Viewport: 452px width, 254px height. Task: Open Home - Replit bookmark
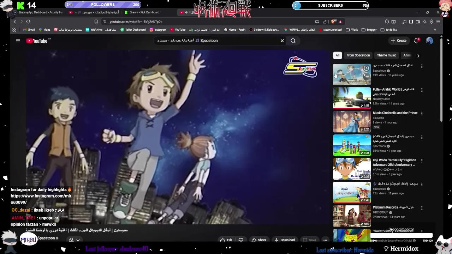pyautogui.click(x=234, y=30)
